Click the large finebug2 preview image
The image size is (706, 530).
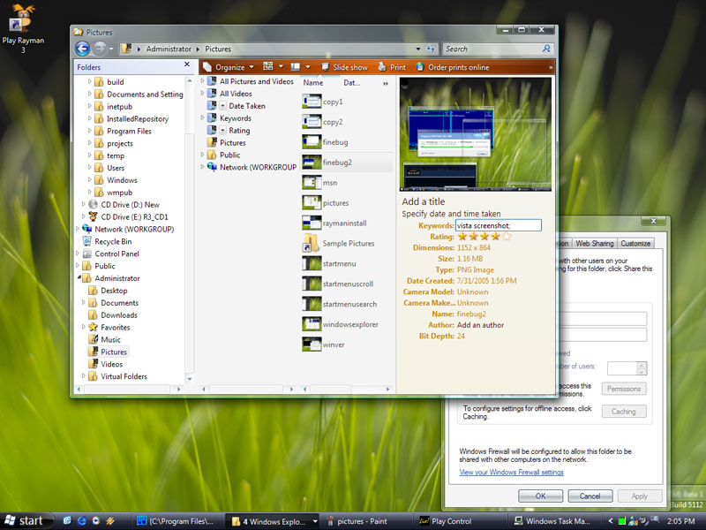coord(476,135)
